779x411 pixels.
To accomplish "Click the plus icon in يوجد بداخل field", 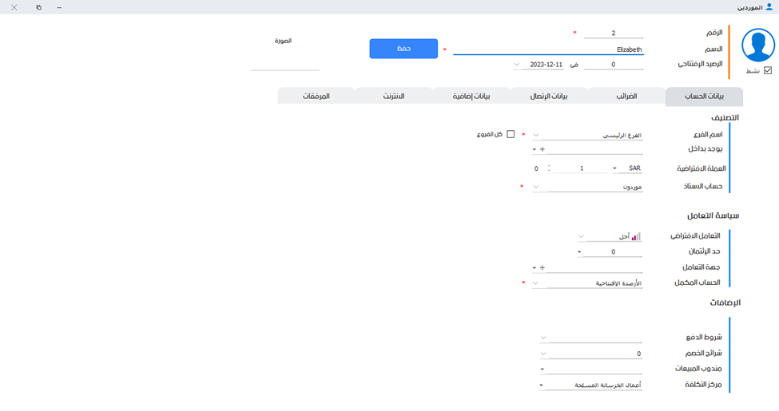I will (x=542, y=148).
